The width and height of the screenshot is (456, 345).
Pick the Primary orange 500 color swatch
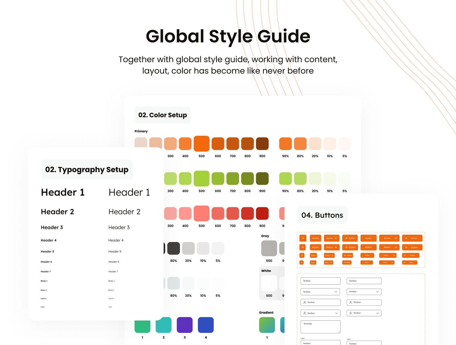201,144
